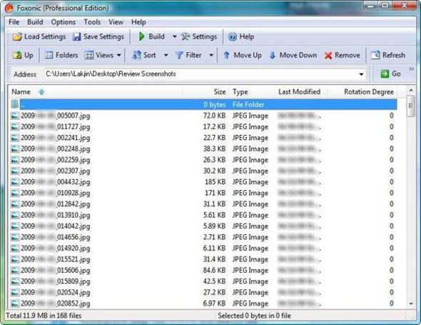421x325 pixels.
Task: Click the image icon of 005007.jpg
Action: coord(15,116)
